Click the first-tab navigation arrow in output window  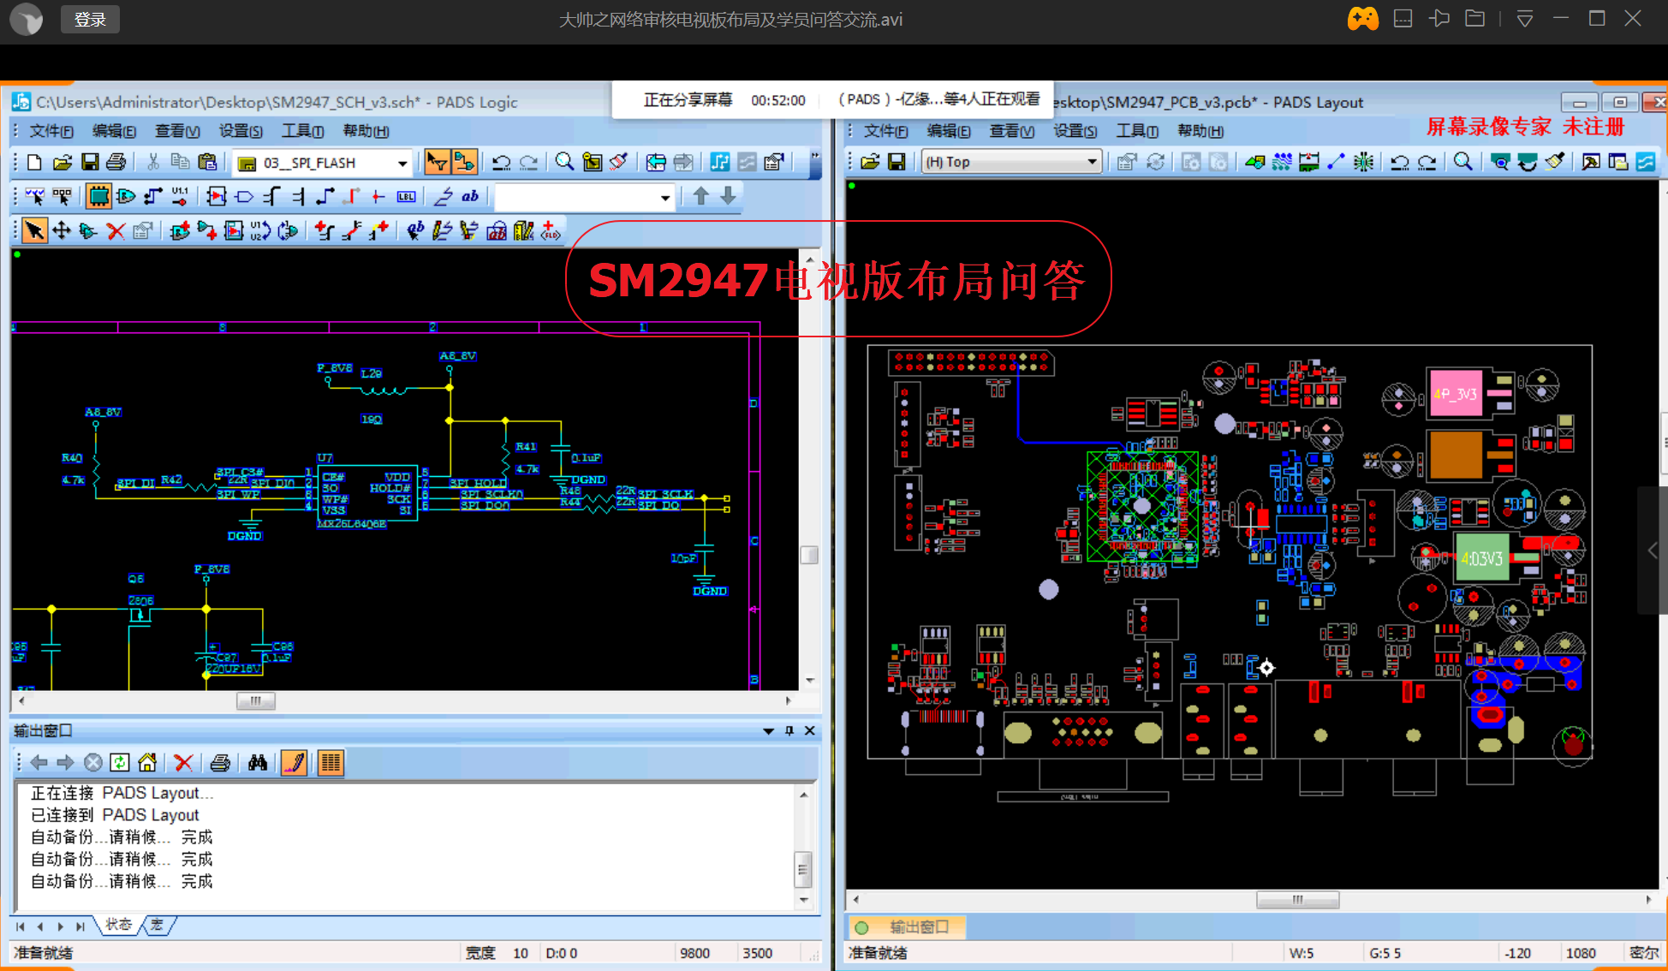(21, 926)
